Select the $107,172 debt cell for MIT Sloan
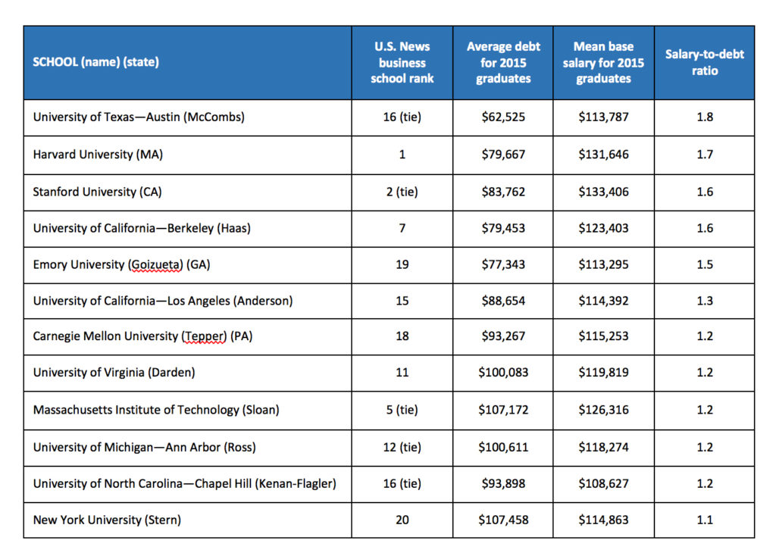This screenshot has height=556, width=776. pos(503,410)
